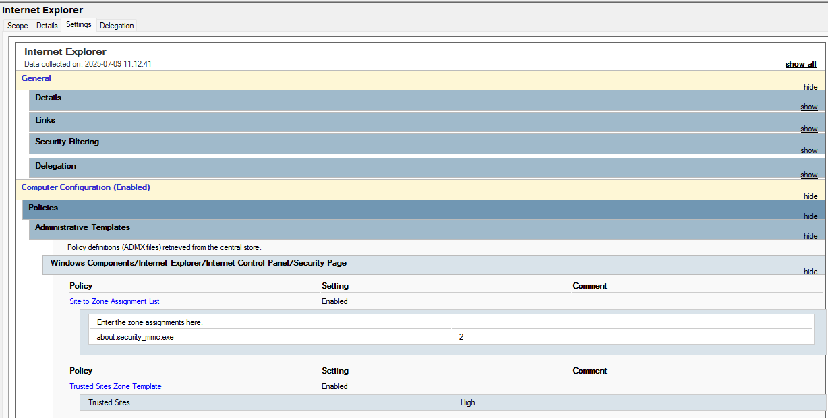This screenshot has width=828, height=418.
Task: Click the Trusted Sites row label
Action: tap(109, 402)
